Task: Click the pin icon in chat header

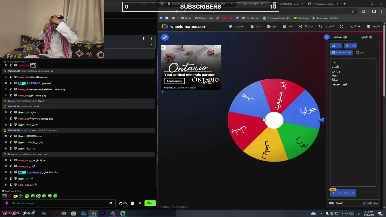Action: point(144,39)
